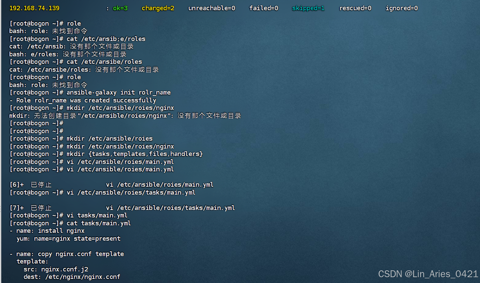
Task: Click the rescued=0 recap value
Action: [x=355, y=8]
